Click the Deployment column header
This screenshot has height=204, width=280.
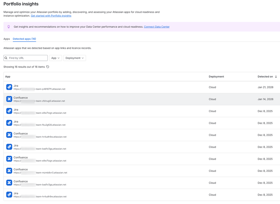tap(216, 76)
